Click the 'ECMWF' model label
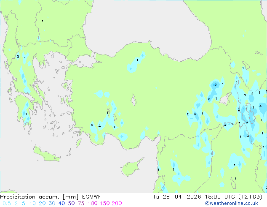Viewport: 267px width, 207px height. [92, 197]
